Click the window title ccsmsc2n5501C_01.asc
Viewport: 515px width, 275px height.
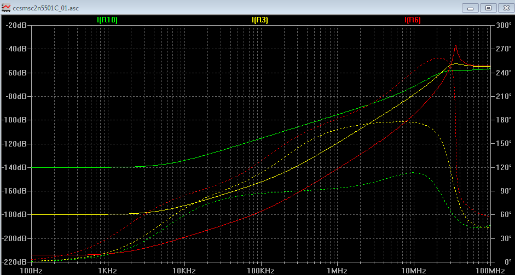[45, 8]
